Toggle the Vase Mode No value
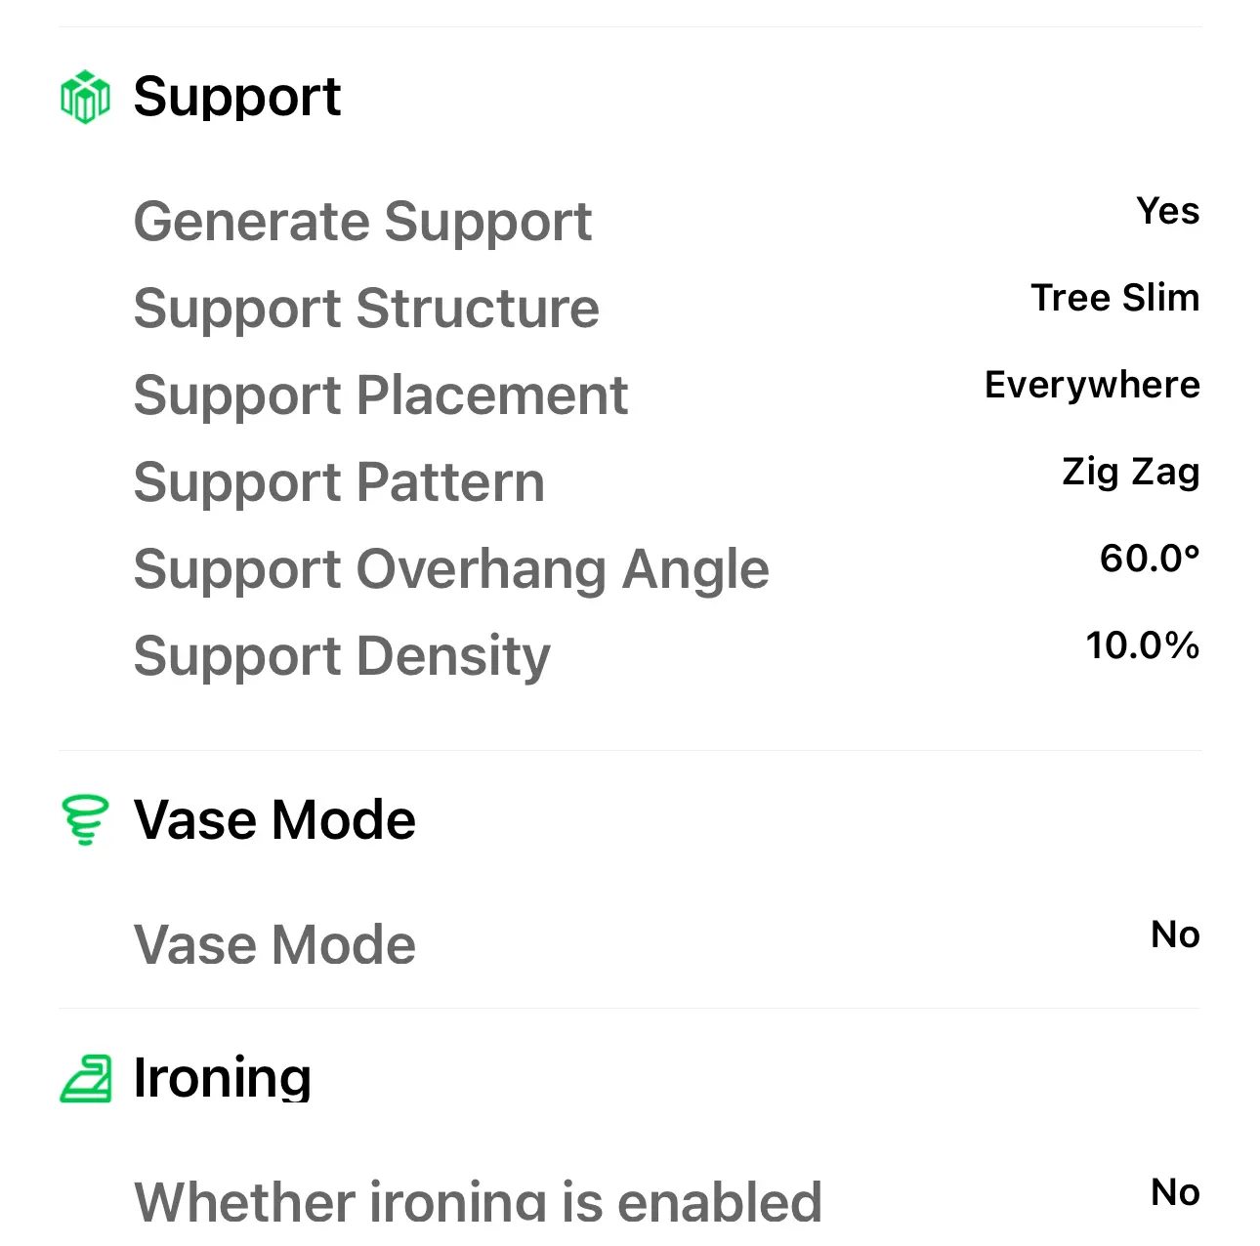 [1175, 934]
